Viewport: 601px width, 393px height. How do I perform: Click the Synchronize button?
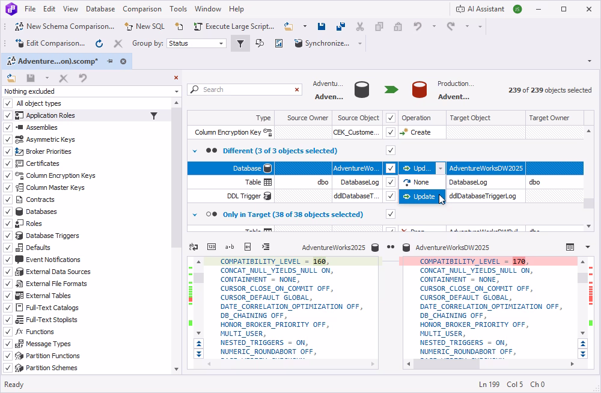[x=322, y=43]
